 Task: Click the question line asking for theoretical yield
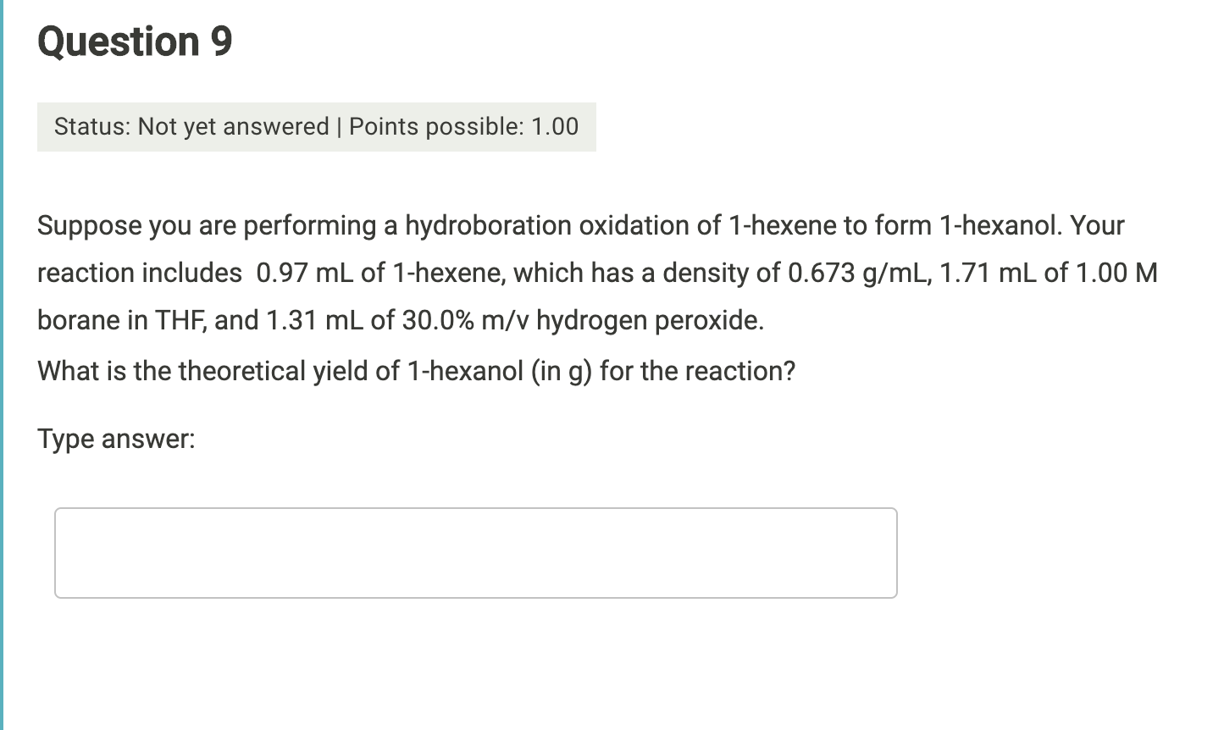[x=415, y=370]
